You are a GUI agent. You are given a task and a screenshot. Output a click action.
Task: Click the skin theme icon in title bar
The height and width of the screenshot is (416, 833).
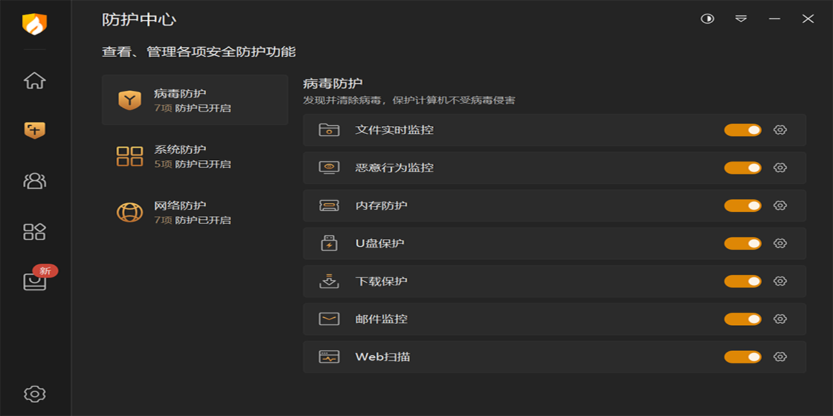707,19
